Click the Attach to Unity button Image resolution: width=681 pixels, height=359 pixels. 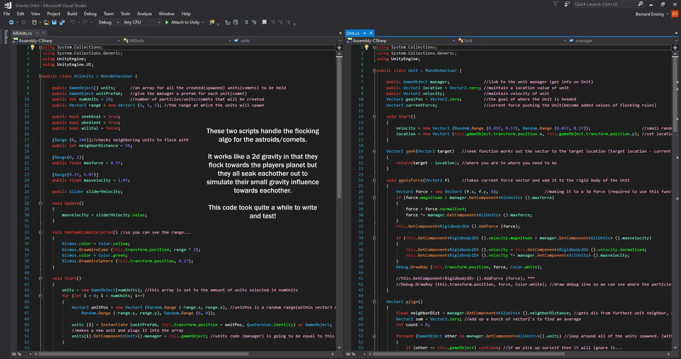pyautogui.click(x=184, y=22)
